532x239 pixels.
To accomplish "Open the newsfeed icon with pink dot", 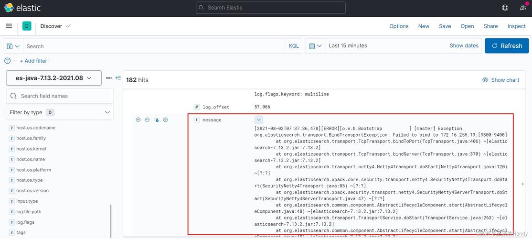I will click(523, 8).
